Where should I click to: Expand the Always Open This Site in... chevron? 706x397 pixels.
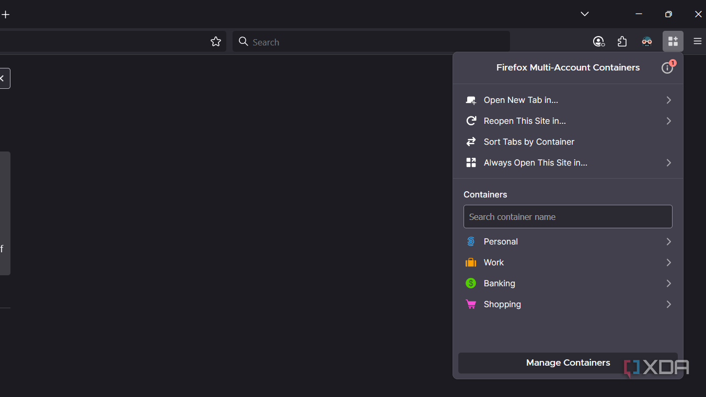pos(668,162)
